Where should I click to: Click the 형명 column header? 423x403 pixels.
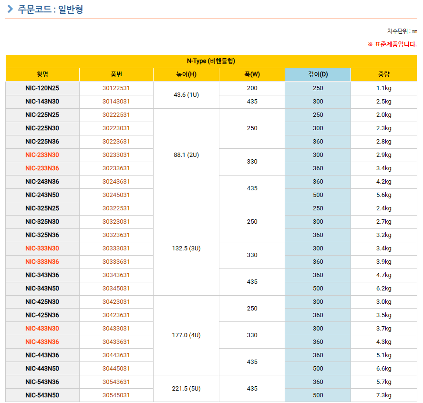(42, 74)
